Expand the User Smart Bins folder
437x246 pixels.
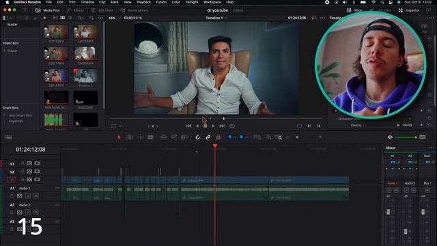pos(5,115)
